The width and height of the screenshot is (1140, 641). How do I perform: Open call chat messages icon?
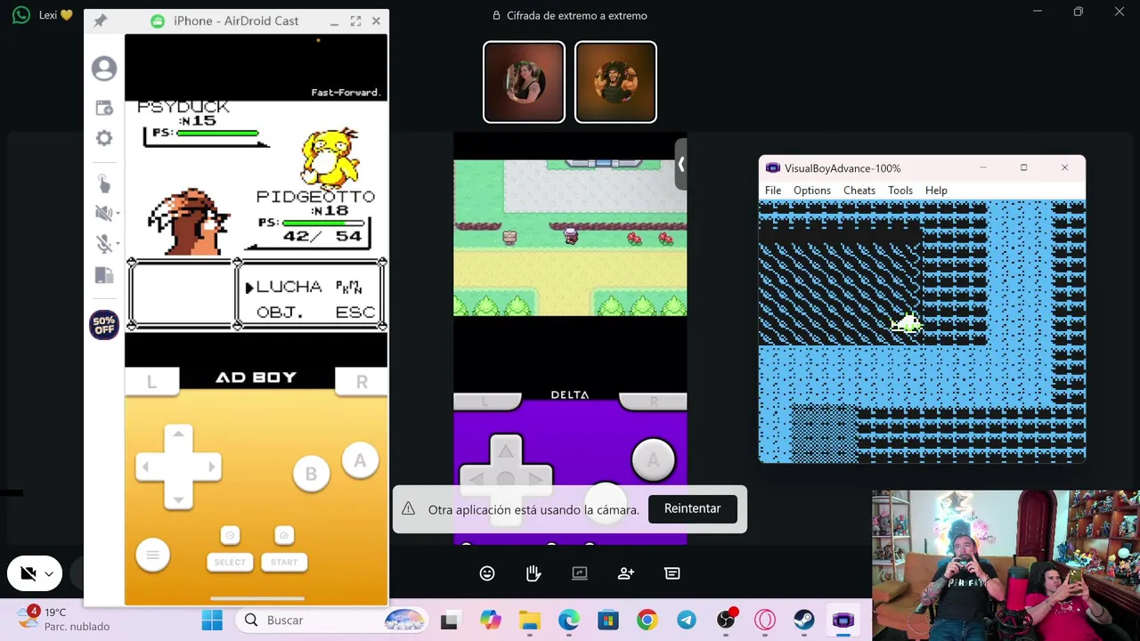pyautogui.click(x=672, y=573)
